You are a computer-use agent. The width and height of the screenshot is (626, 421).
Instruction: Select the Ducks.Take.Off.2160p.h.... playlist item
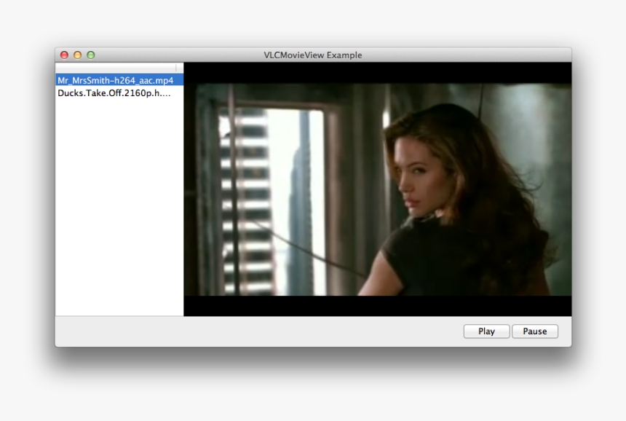point(119,93)
